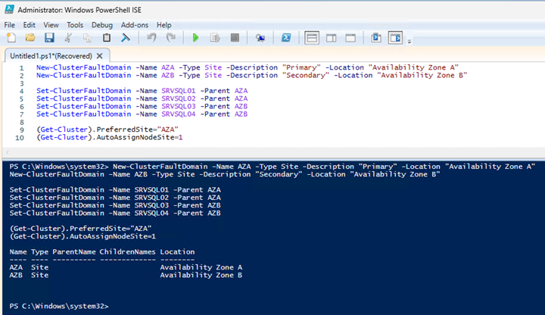Open the Edit menu
The image size is (545, 315).
pyautogui.click(x=30, y=25)
